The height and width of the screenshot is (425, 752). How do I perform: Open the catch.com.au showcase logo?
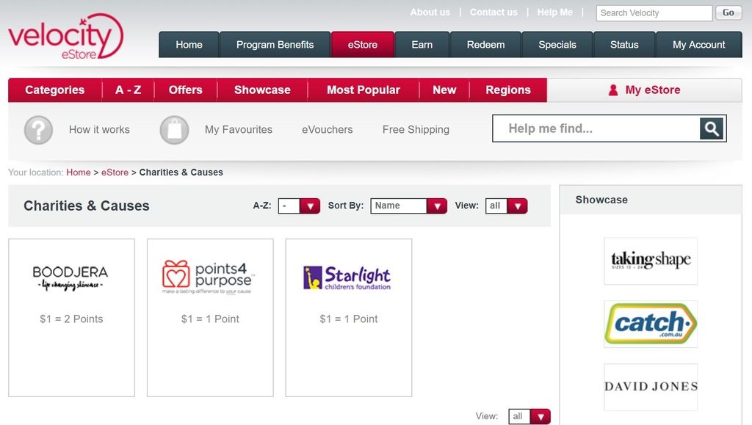point(651,324)
